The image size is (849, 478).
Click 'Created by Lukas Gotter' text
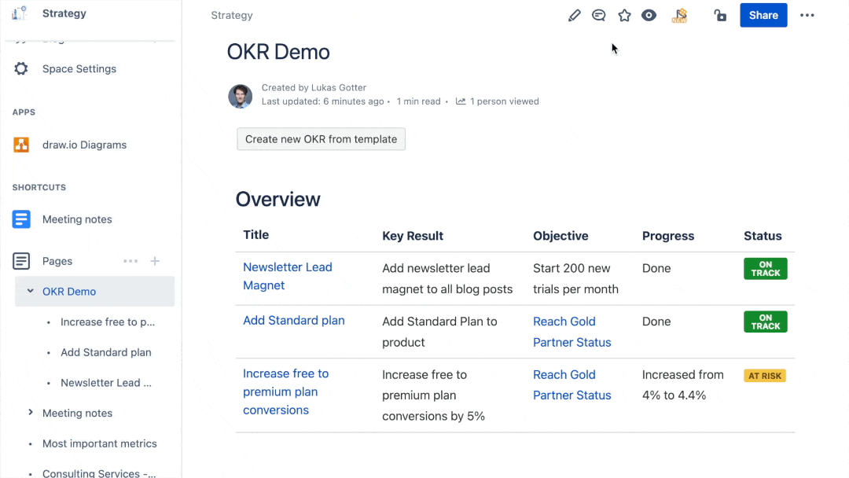314,88
